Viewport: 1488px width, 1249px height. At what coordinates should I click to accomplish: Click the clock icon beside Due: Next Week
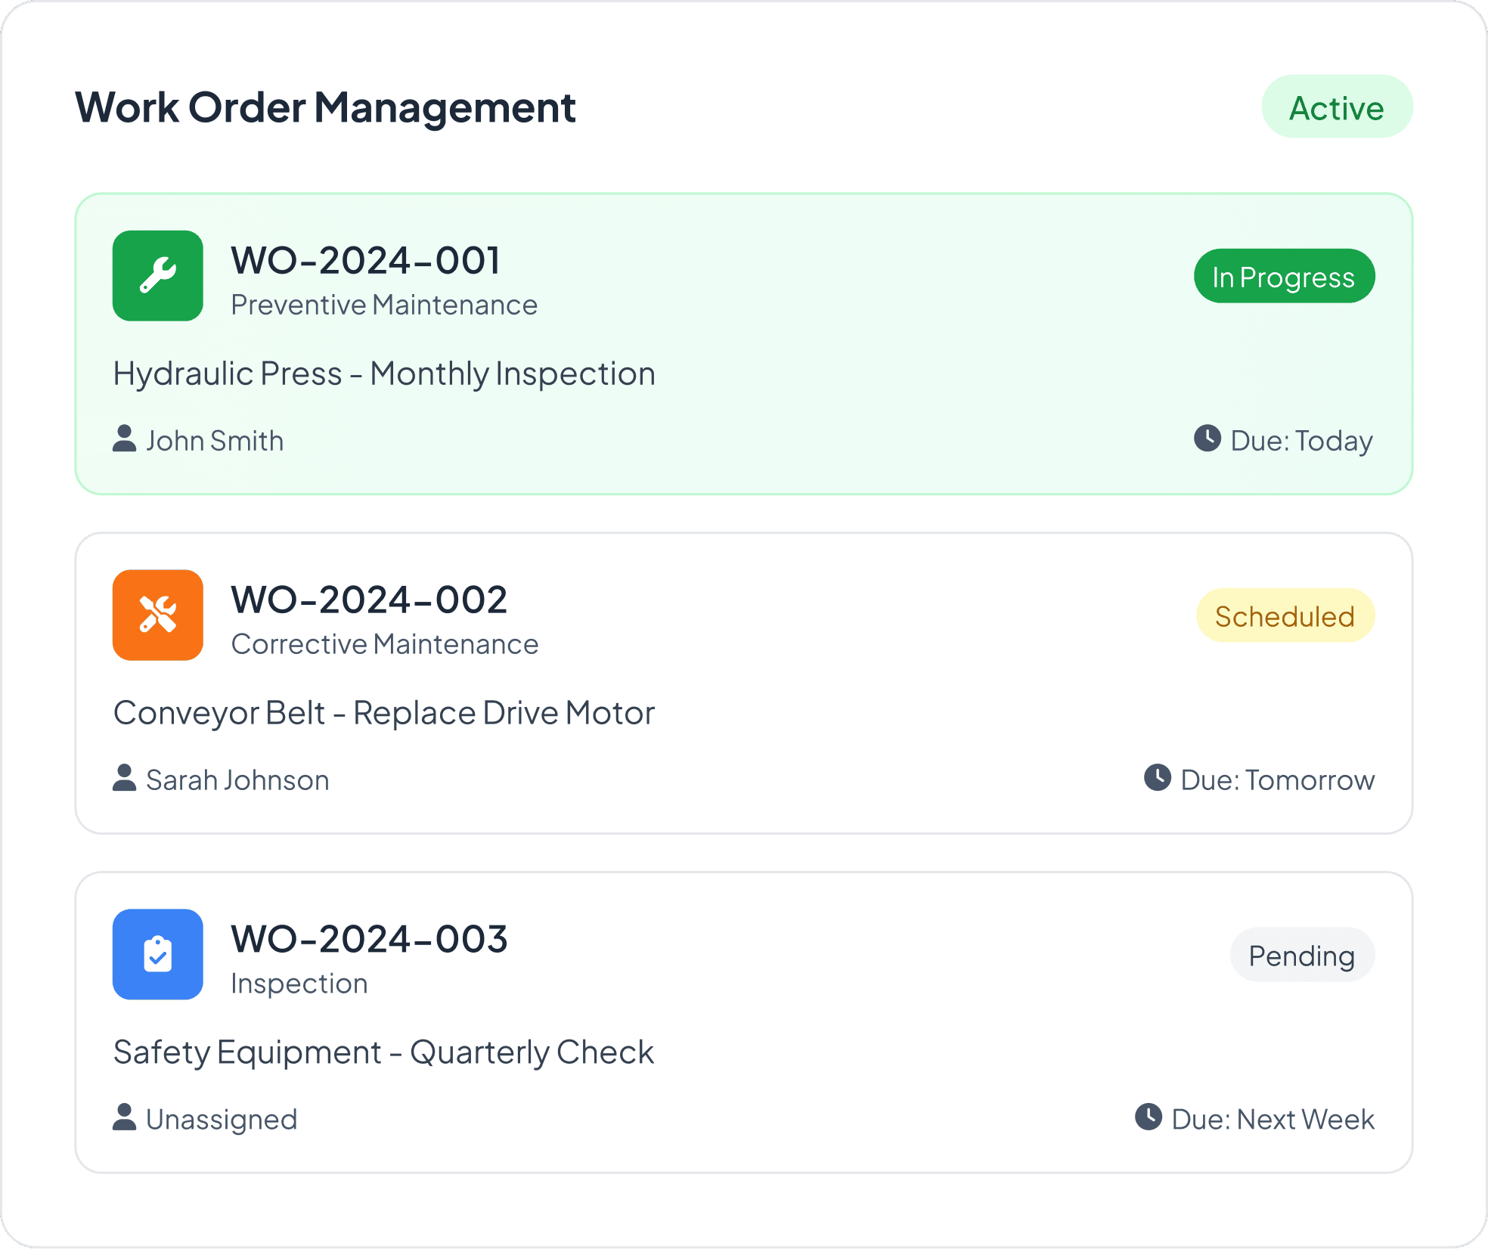point(1149,1118)
